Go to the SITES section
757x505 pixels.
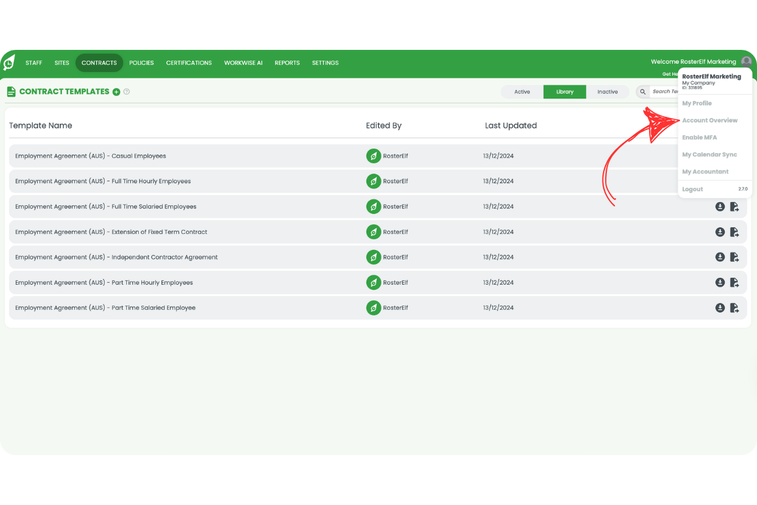(x=62, y=63)
